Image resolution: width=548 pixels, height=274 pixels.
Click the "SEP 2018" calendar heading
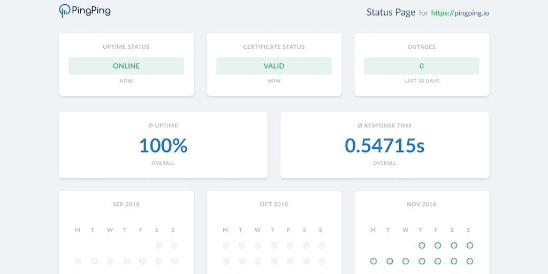tap(126, 204)
